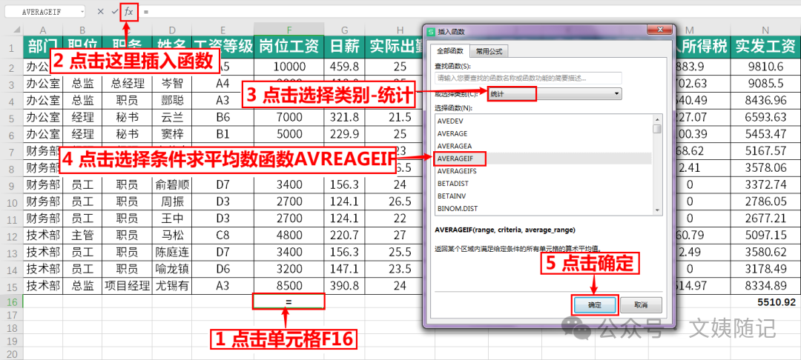801x360 pixels.
Task: Open the Name Box dropdown arrow
Action: pyautogui.click(x=82, y=11)
